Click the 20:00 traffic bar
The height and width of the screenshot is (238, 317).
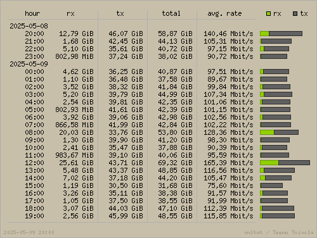[281, 34]
